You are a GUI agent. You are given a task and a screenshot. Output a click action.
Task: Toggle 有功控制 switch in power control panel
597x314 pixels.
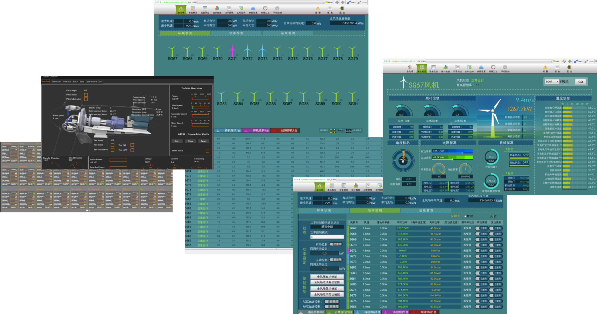tap(336, 244)
